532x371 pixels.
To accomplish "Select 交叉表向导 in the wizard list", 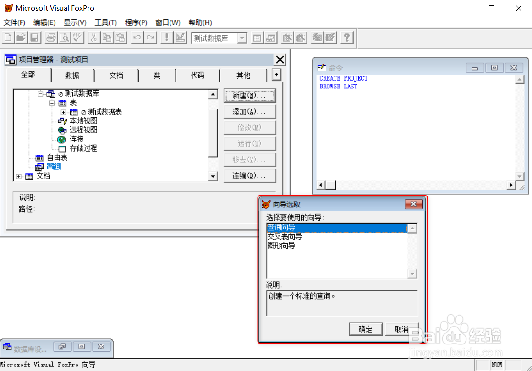I will pyautogui.click(x=337, y=236).
